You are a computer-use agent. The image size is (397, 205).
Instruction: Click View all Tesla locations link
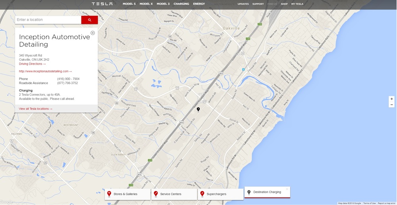(x=35, y=109)
